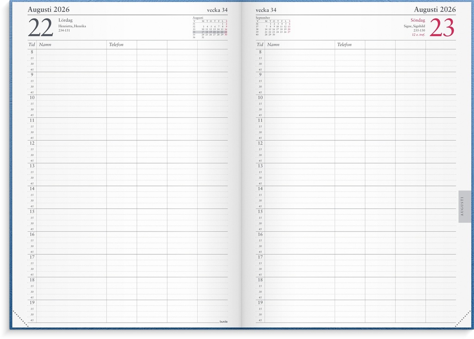The image size is (474, 339).
Task: Click the 15 hour label on Sunday page
Action: (260, 212)
